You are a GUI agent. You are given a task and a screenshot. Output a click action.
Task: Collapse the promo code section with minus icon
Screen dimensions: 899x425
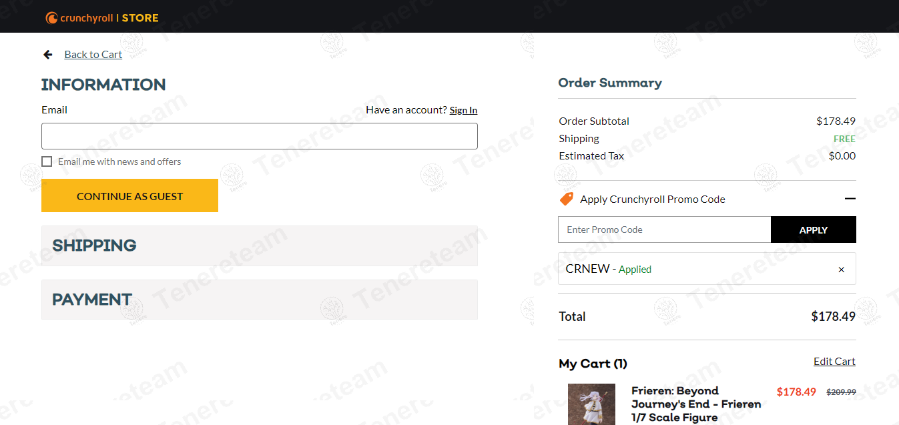(850, 199)
